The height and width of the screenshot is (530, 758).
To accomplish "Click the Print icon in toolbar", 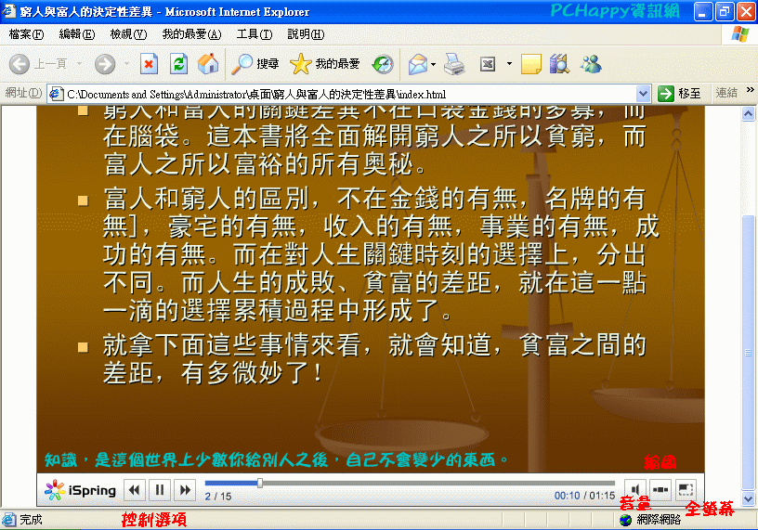I will pos(453,64).
